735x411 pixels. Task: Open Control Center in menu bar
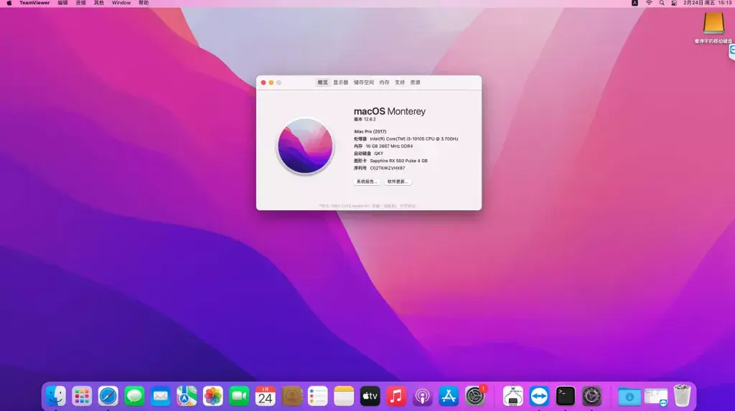point(674,3)
